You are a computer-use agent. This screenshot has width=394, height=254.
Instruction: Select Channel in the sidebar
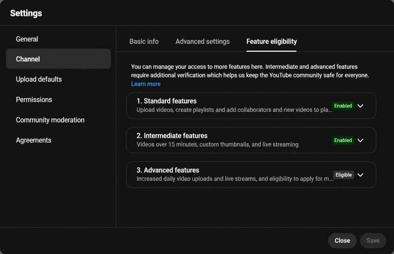(x=58, y=59)
